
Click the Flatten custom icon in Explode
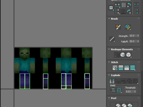[136, 81]
